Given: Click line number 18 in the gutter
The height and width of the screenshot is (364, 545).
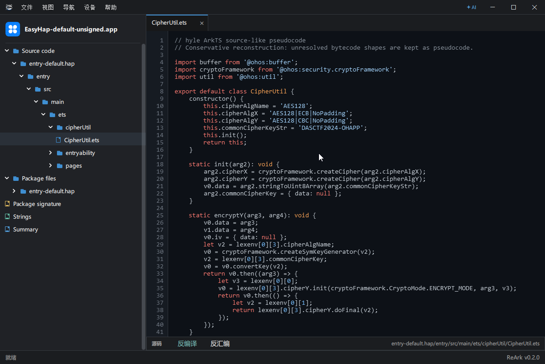Looking at the screenshot, I should pos(160,164).
